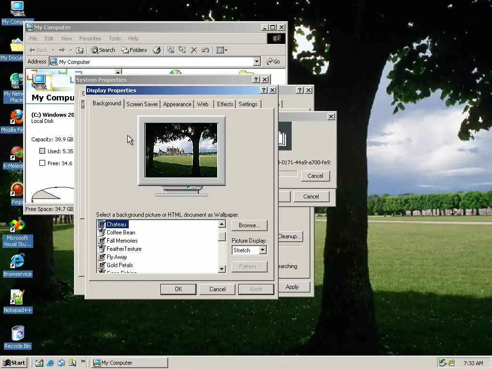Select the Notepad++ desktop icon
The height and width of the screenshot is (369, 492).
click(x=17, y=302)
